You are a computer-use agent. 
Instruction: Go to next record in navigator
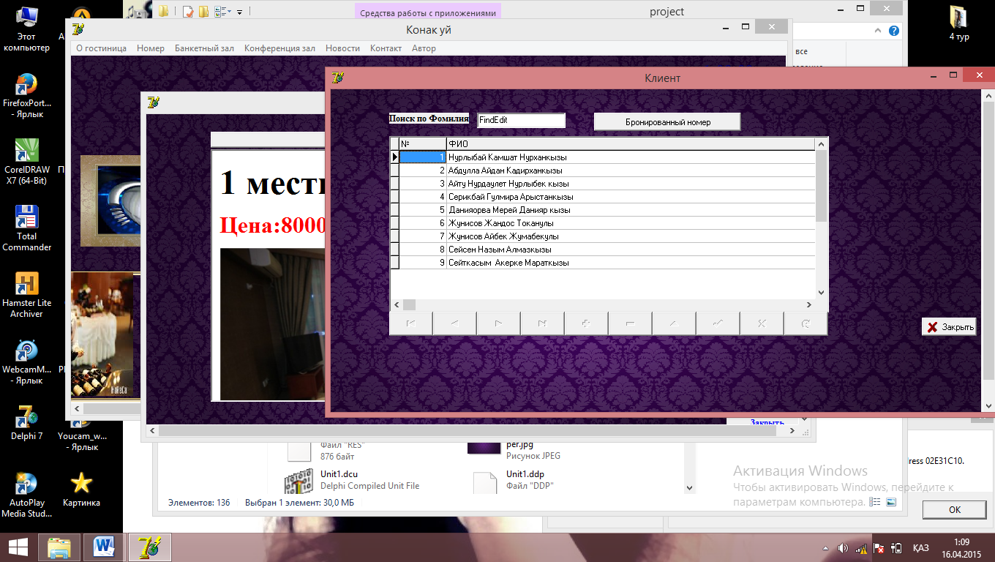coord(499,323)
